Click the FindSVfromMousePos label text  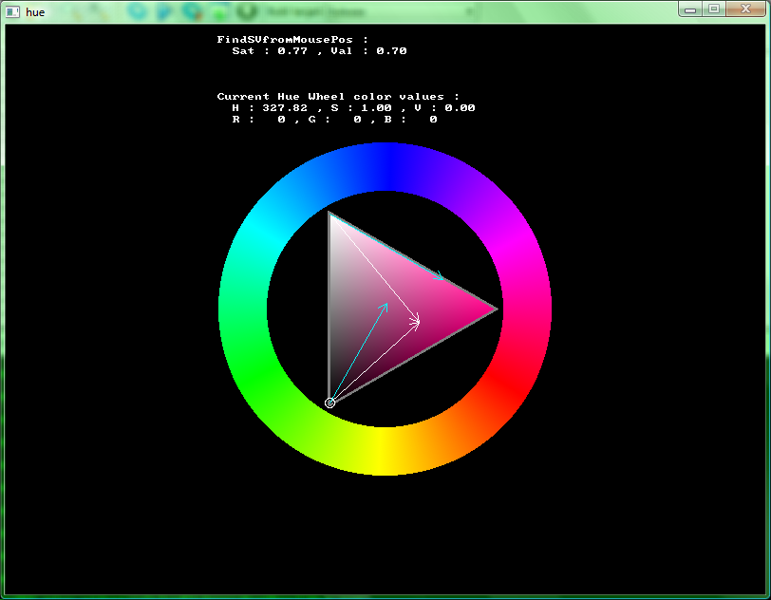(x=292, y=39)
